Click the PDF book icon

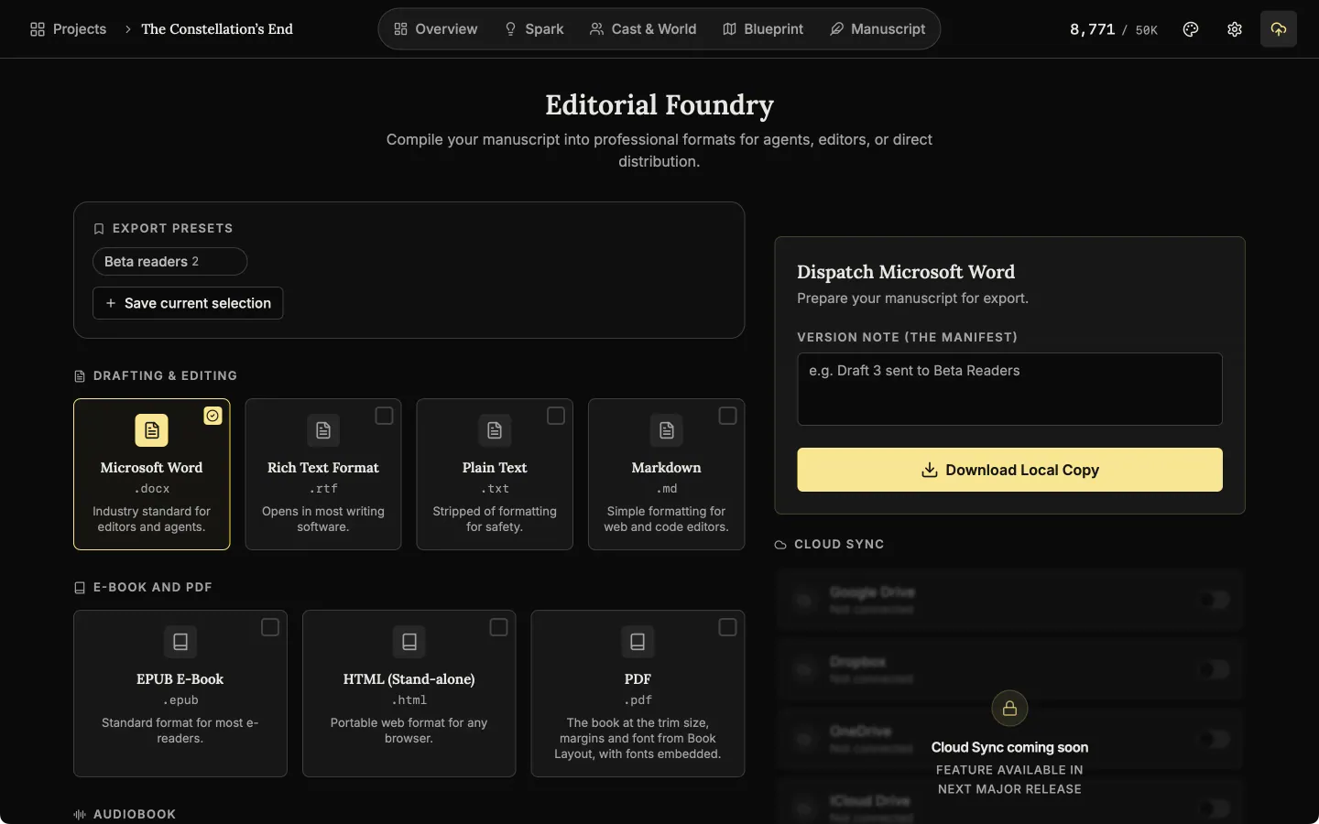(x=638, y=642)
